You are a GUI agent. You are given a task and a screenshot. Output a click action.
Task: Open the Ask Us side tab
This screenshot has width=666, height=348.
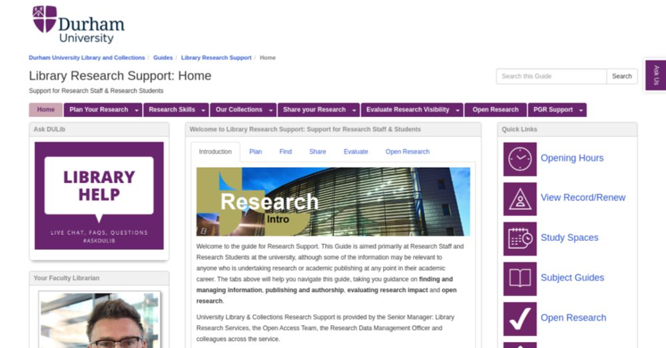pos(656,75)
